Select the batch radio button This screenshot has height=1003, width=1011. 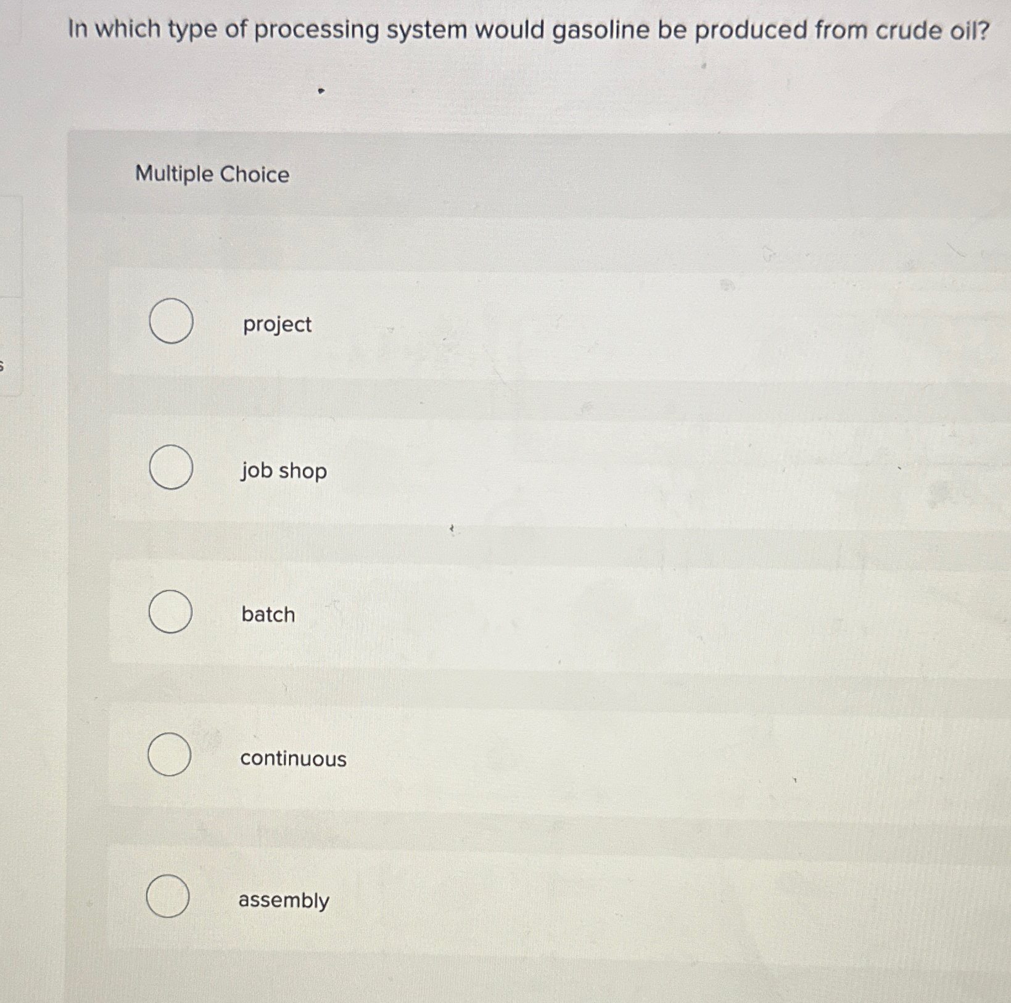tap(170, 613)
